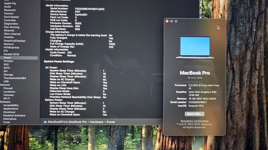This screenshot has height=150, width=268.
Task: Select Camera in the sidebar
Action: pos(9,13)
